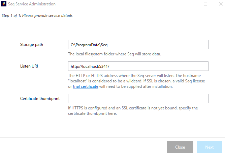Proceed with the Next button
Viewport: 225px width, 156px height.
209,147
